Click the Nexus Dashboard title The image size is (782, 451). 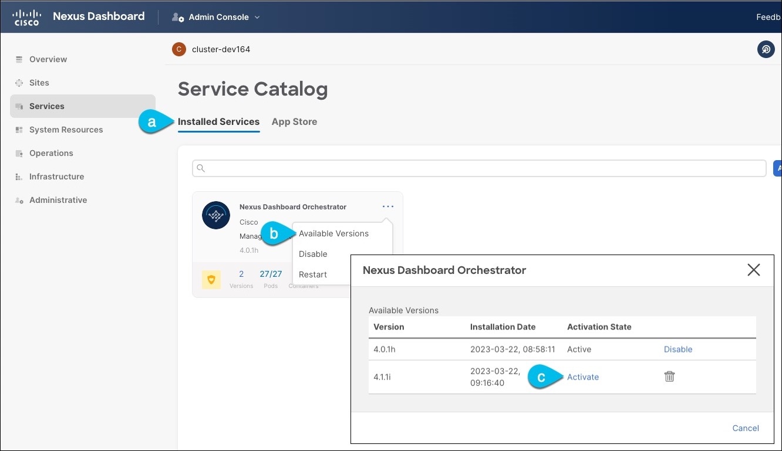(99, 16)
